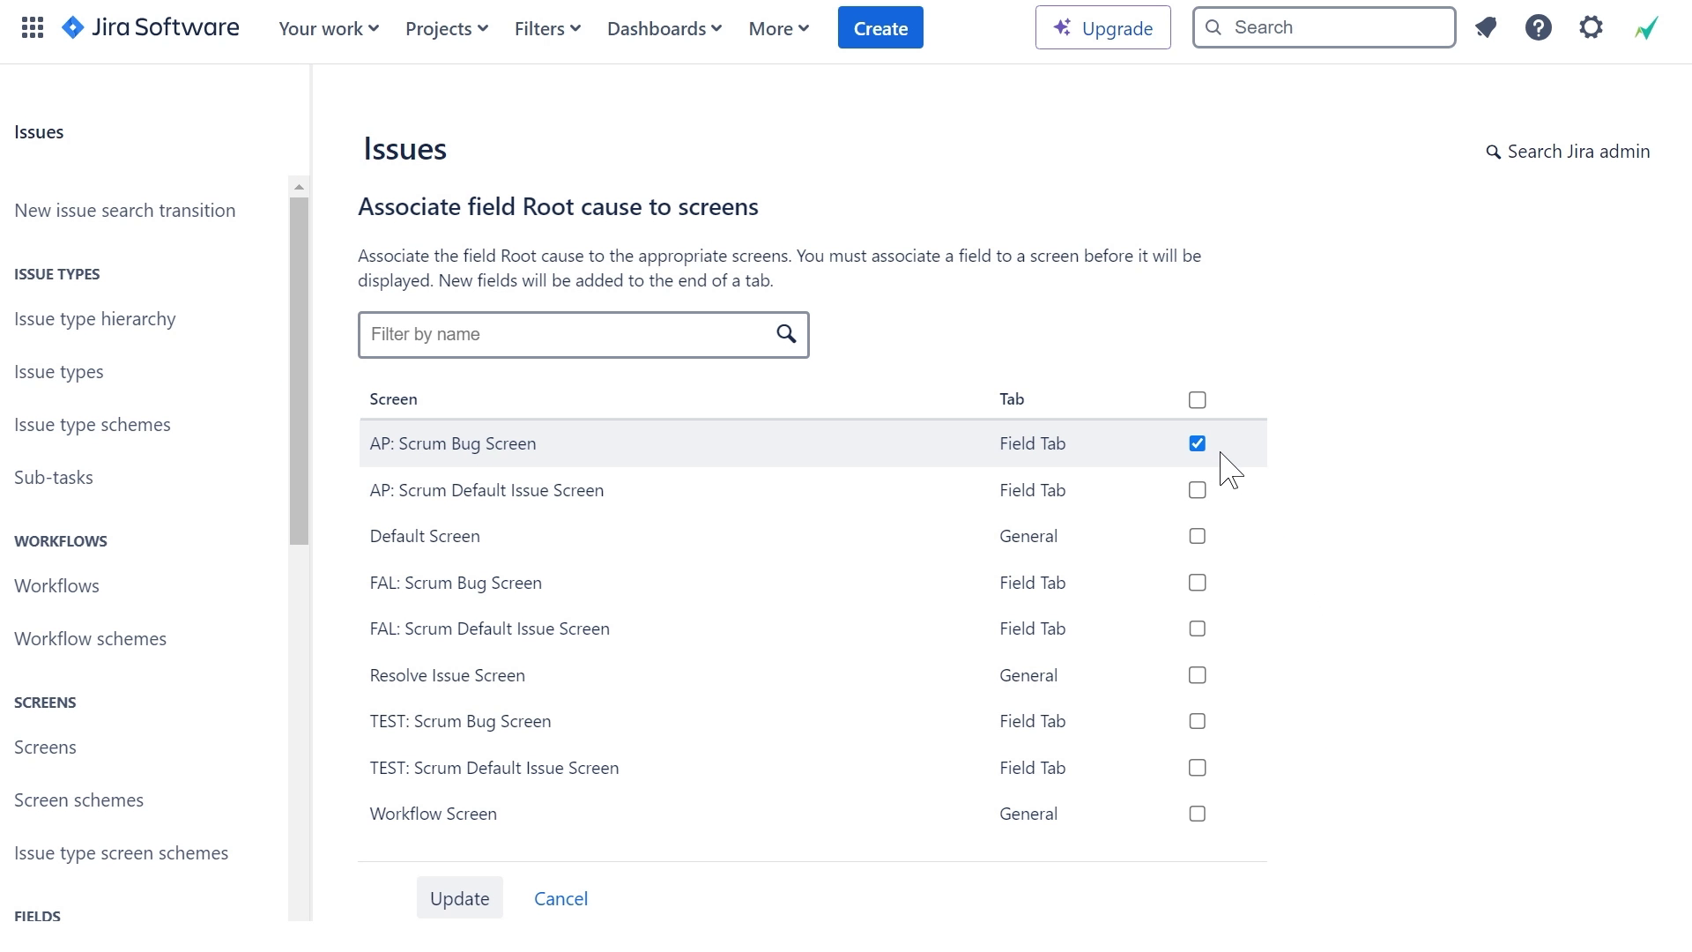The height and width of the screenshot is (952, 1692).
Task: Open Help using the question mark icon
Action: 1539,27
